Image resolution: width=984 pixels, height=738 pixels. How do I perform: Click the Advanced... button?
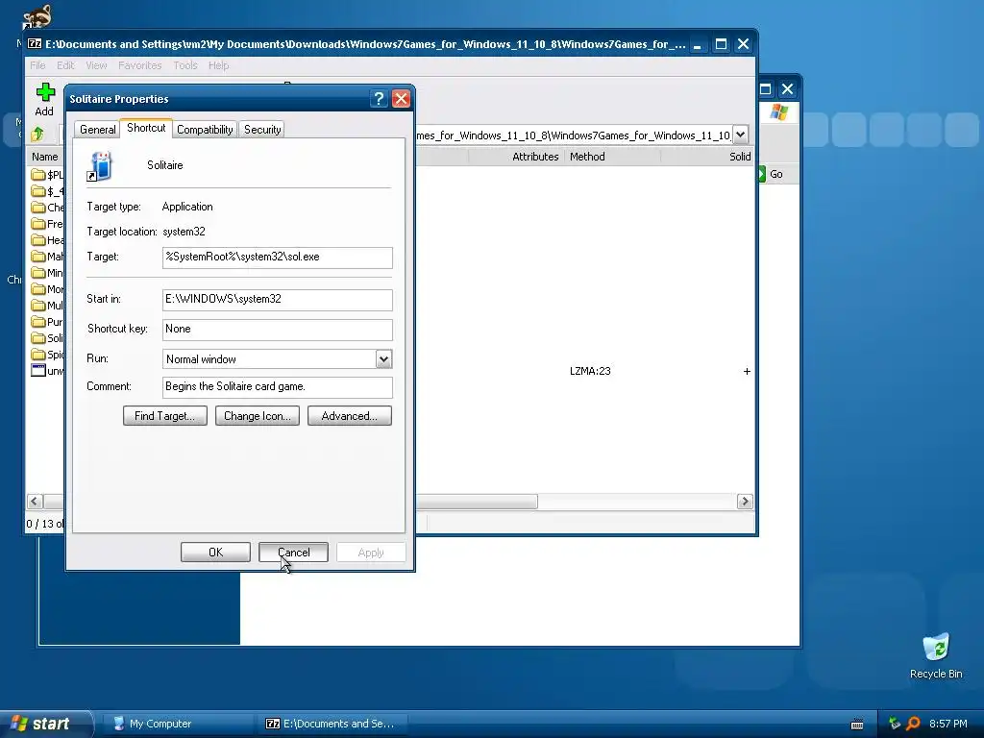pos(350,416)
